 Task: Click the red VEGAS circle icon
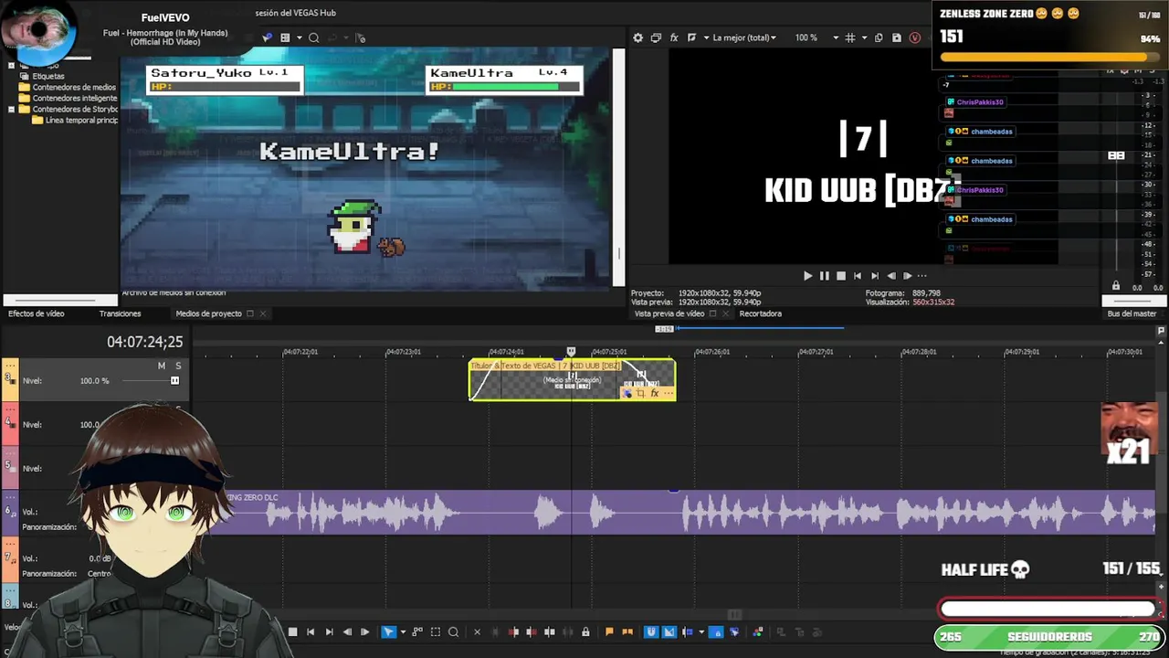click(915, 37)
